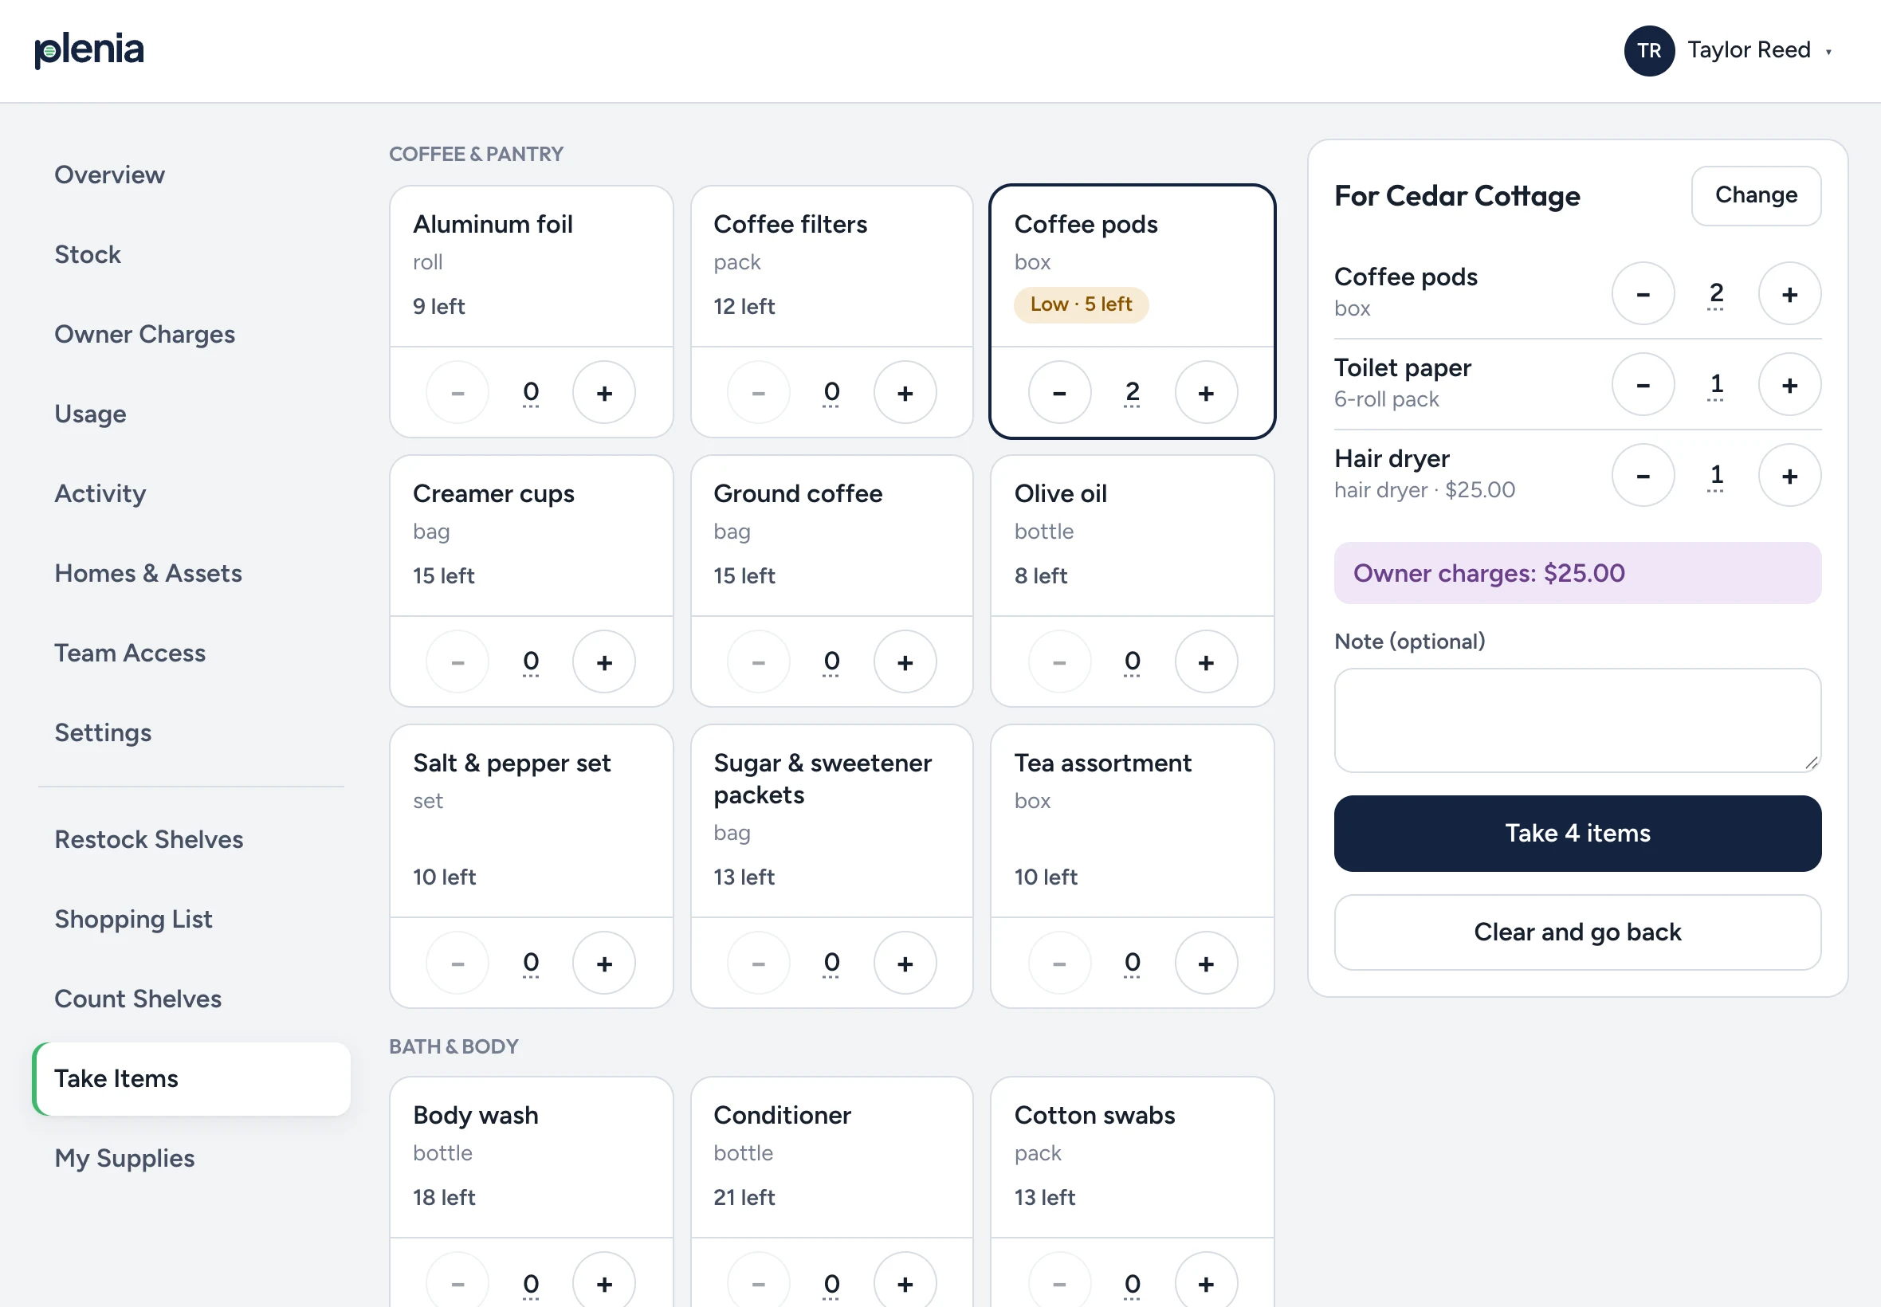Image resolution: width=1881 pixels, height=1307 pixels.
Task: Add a Creamer cups bag
Action: click(603, 661)
